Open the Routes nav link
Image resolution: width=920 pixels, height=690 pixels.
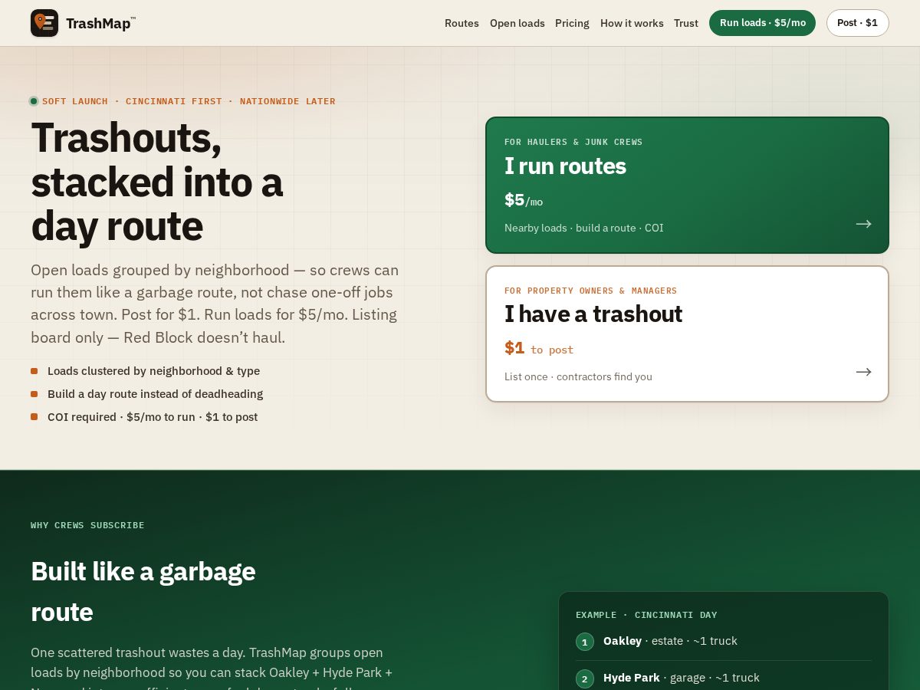tap(462, 23)
